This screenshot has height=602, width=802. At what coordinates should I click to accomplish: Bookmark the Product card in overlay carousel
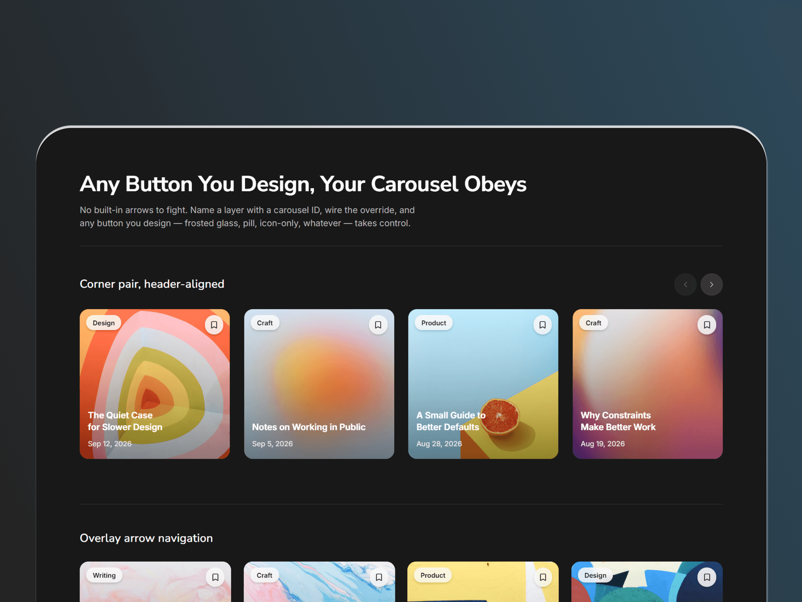pyautogui.click(x=543, y=577)
